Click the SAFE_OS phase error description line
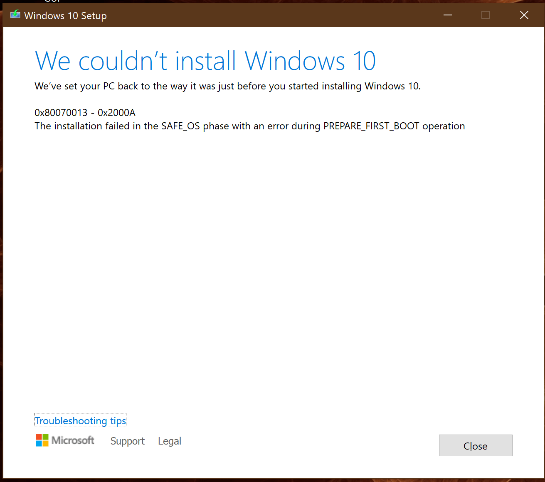 pos(250,126)
